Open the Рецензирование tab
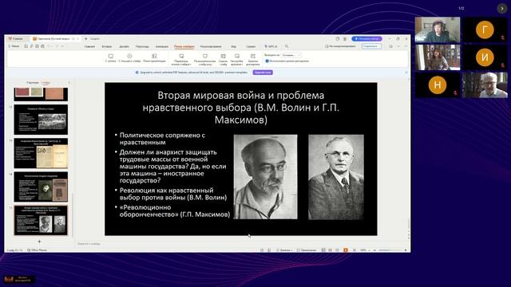The image size is (511, 287). click(x=211, y=46)
